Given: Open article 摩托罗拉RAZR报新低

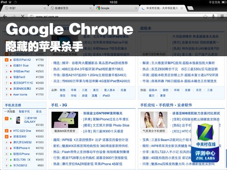Looking at the screenshot, I should [78, 164].
